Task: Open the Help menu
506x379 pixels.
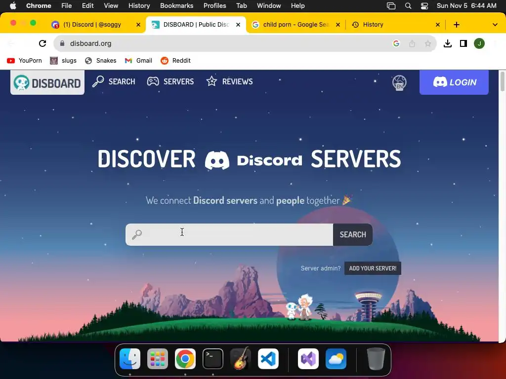Action: coord(298,6)
